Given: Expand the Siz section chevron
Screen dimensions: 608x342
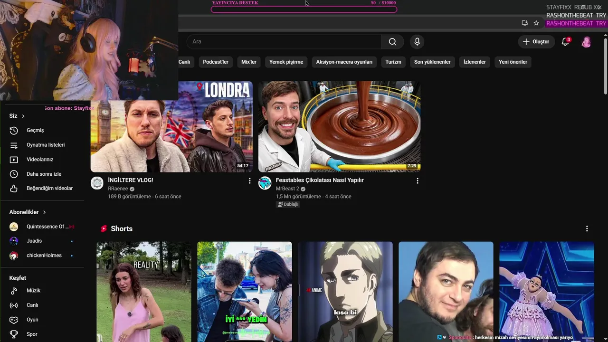Looking at the screenshot, I should pyautogui.click(x=23, y=116).
